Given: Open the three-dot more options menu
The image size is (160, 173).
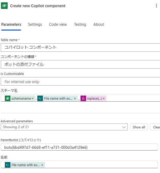Looking at the screenshot, I should 156,6.
